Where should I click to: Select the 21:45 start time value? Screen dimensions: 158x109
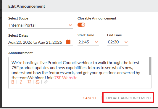pos(84,42)
